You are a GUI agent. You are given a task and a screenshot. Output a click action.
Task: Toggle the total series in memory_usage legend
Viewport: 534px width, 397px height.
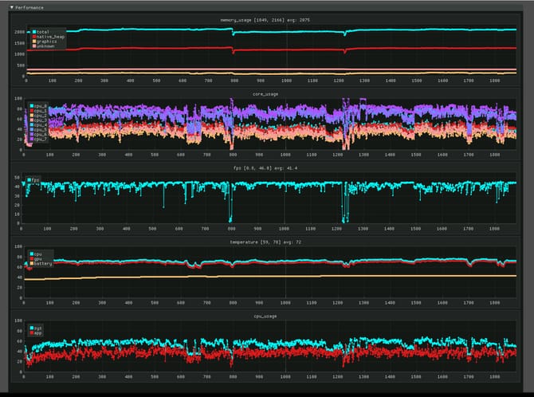[41, 32]
